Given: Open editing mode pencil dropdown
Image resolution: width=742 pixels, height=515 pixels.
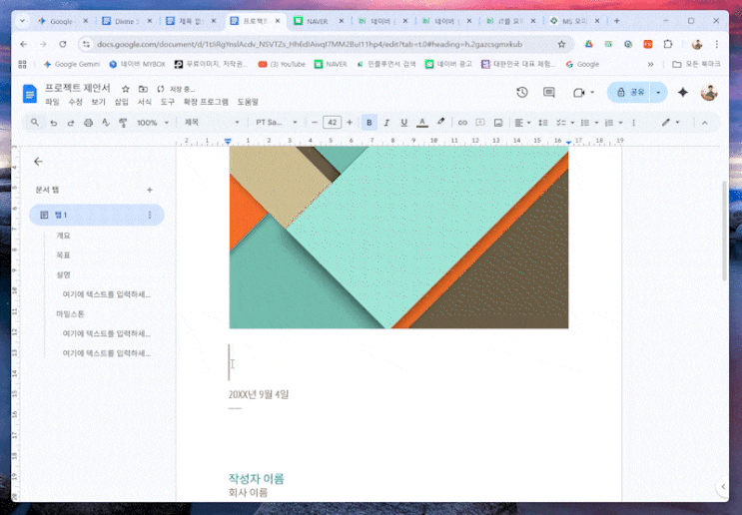Looking at the screenshot, I should click(x=670, y=123).
